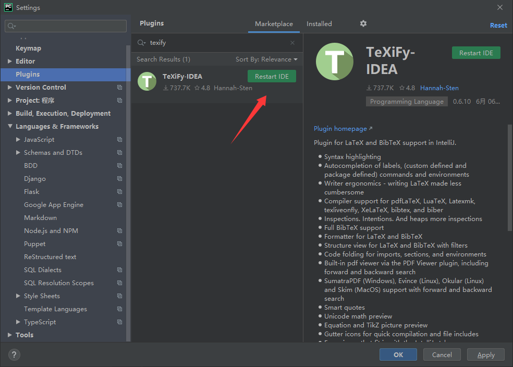Select Puppet in settings tree
Screen dimensions: 513x367
click(x=35, y=244)
